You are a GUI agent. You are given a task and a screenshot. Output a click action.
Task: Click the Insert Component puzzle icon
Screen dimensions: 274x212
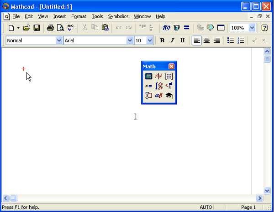pos(211,27)
